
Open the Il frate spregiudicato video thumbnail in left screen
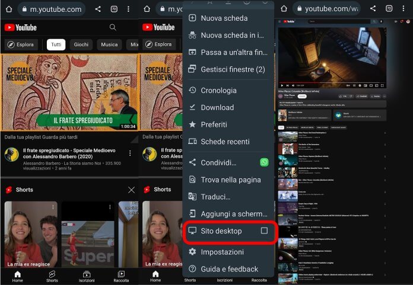[69, 92]
